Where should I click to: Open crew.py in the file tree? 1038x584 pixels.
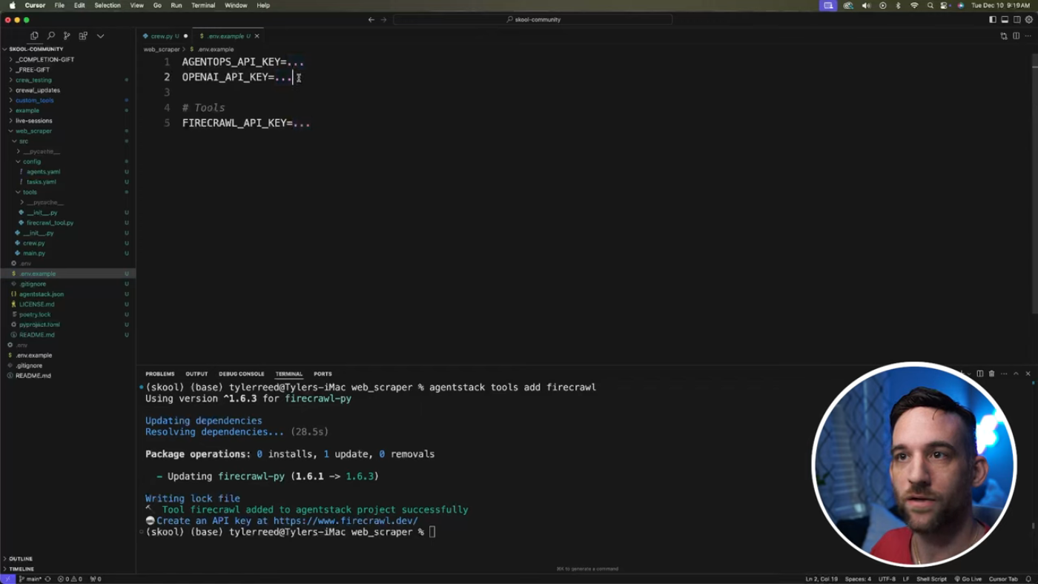[x=33, y=243]
